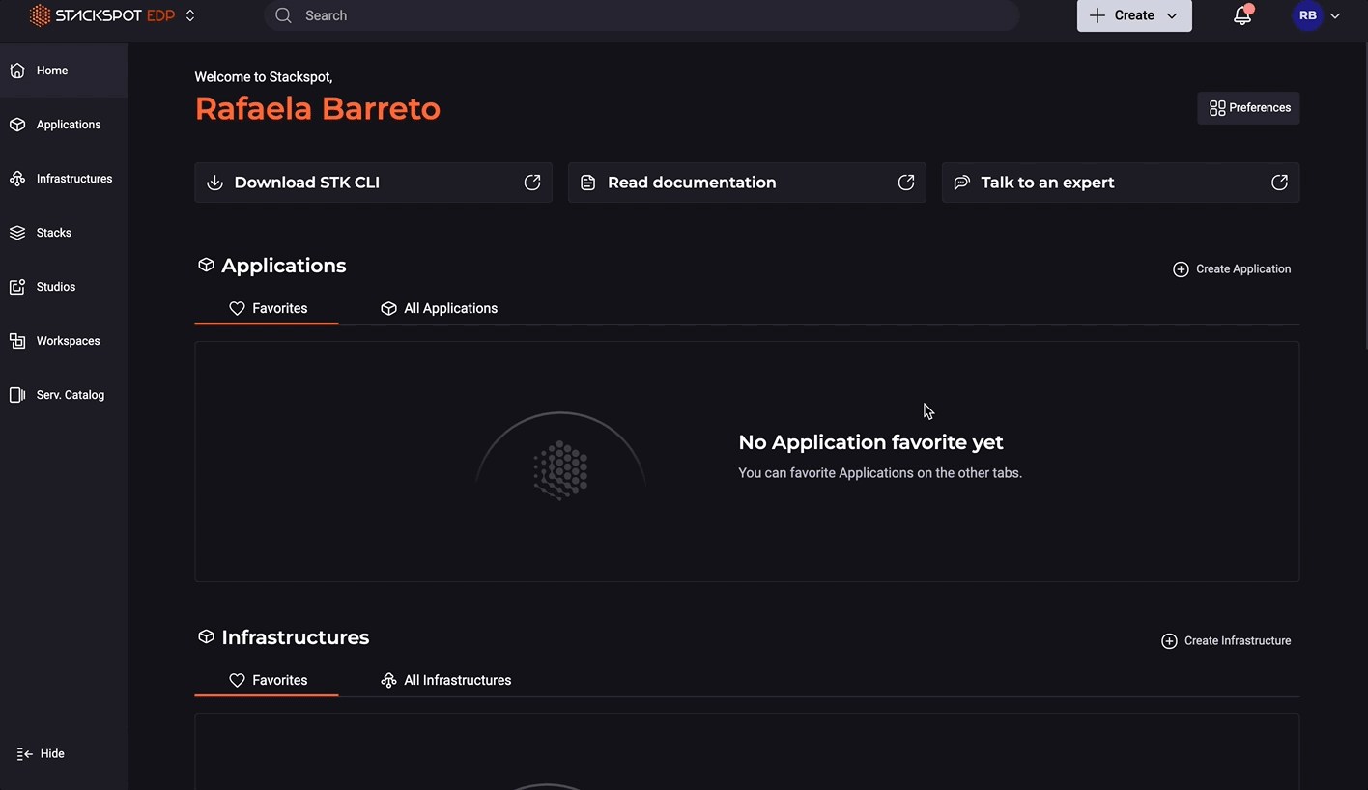
Task: Open notifications bell icon
Action: pyautogui.click(x=1242, y=15)
